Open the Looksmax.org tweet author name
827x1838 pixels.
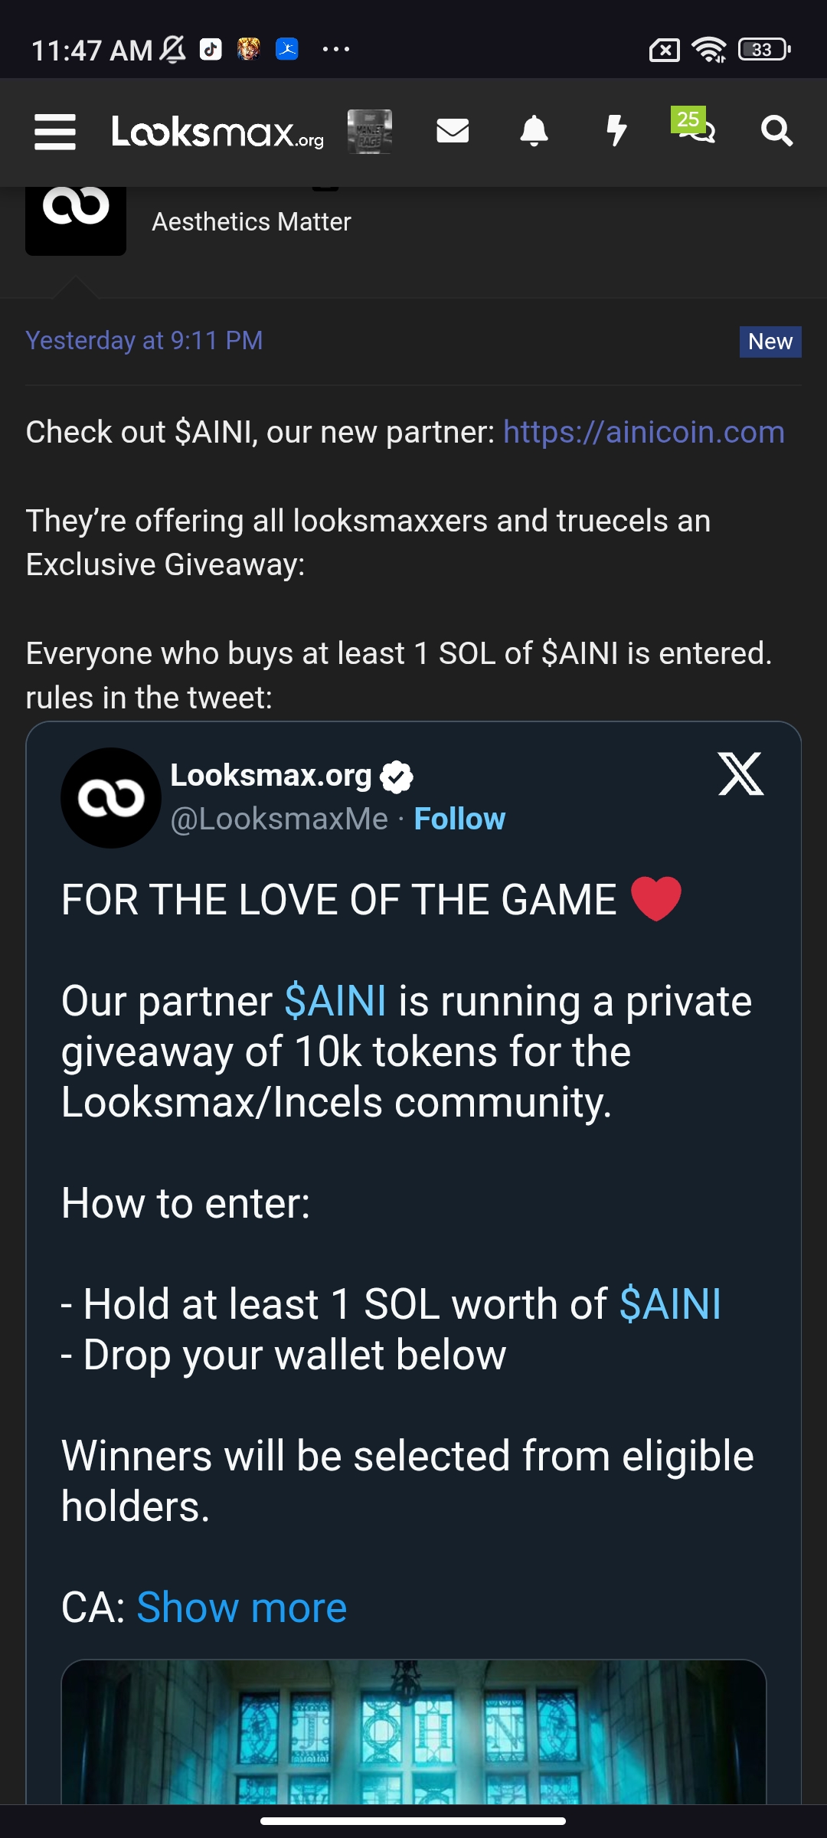pos(270,775)
